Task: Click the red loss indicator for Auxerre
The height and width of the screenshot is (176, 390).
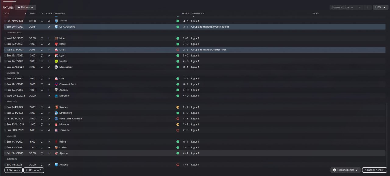Action: [178, 165]
